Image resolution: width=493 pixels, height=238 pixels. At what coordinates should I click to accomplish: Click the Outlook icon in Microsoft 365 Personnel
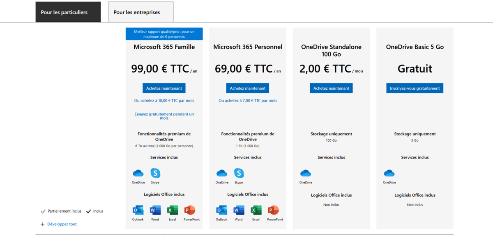[221, 211]
